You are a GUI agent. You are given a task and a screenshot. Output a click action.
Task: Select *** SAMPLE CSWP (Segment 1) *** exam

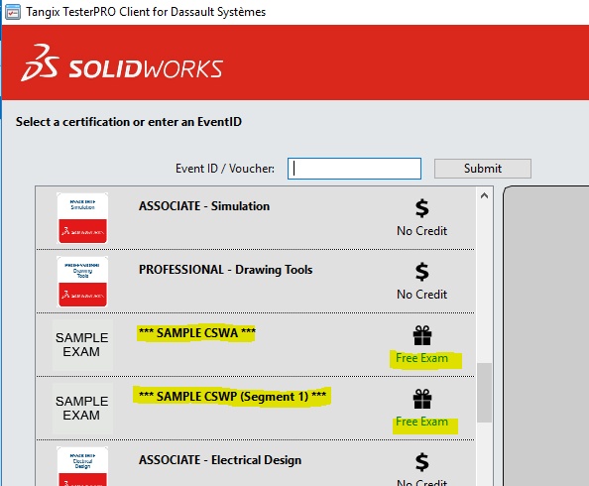tap(232, 397)
